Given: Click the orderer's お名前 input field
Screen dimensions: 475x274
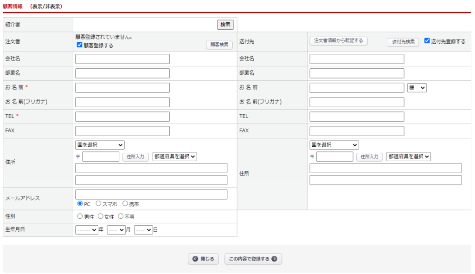Looking at the screenshot, I should (122, 88).
